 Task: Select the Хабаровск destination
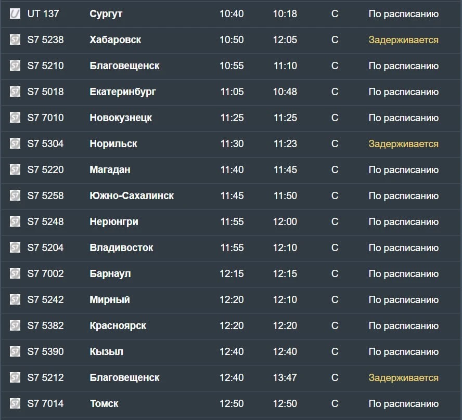click(x=115, y=40)
